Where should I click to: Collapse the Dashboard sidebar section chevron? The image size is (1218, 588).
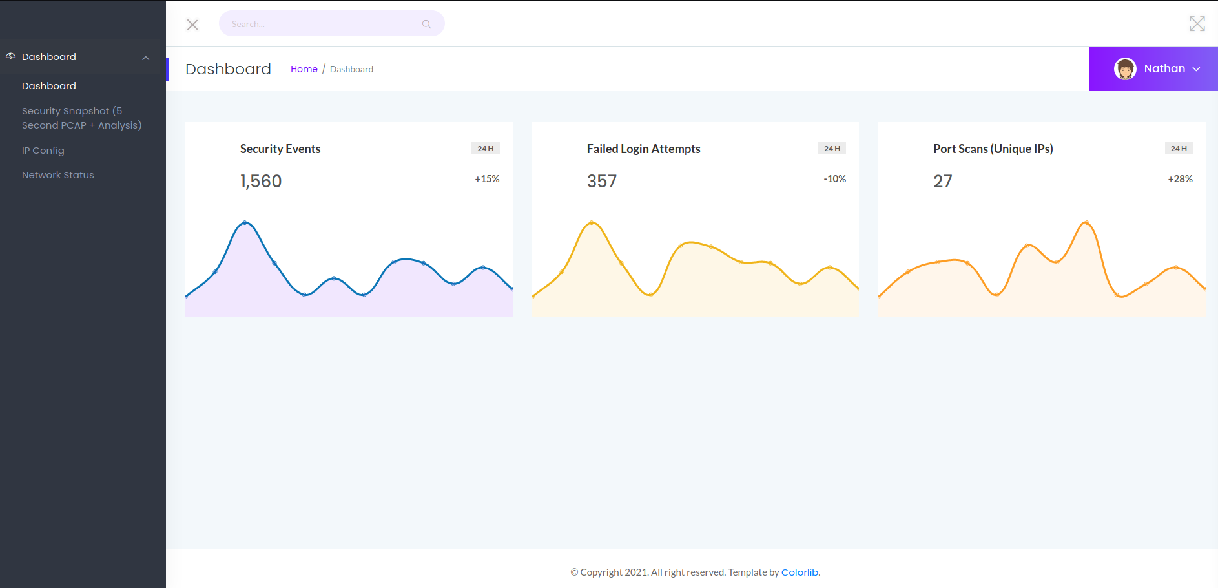click(145, 57)
